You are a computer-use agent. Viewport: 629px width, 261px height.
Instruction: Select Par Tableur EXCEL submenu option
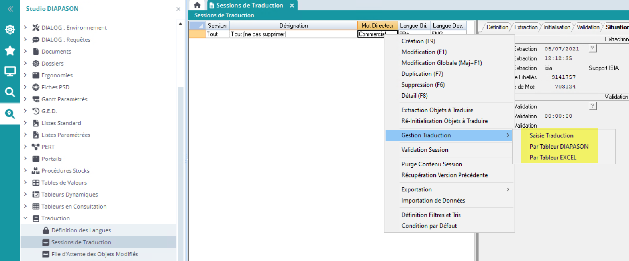[x=553, y=157]
